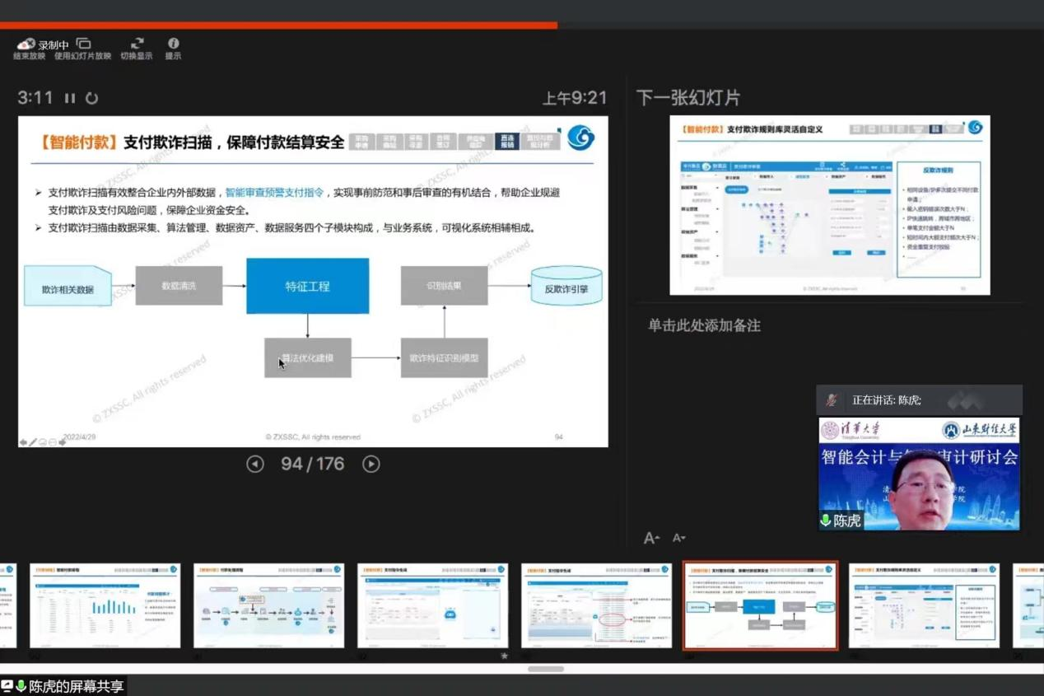Reset the presentation timer
Screen dimensions: 1044x696
92,98
